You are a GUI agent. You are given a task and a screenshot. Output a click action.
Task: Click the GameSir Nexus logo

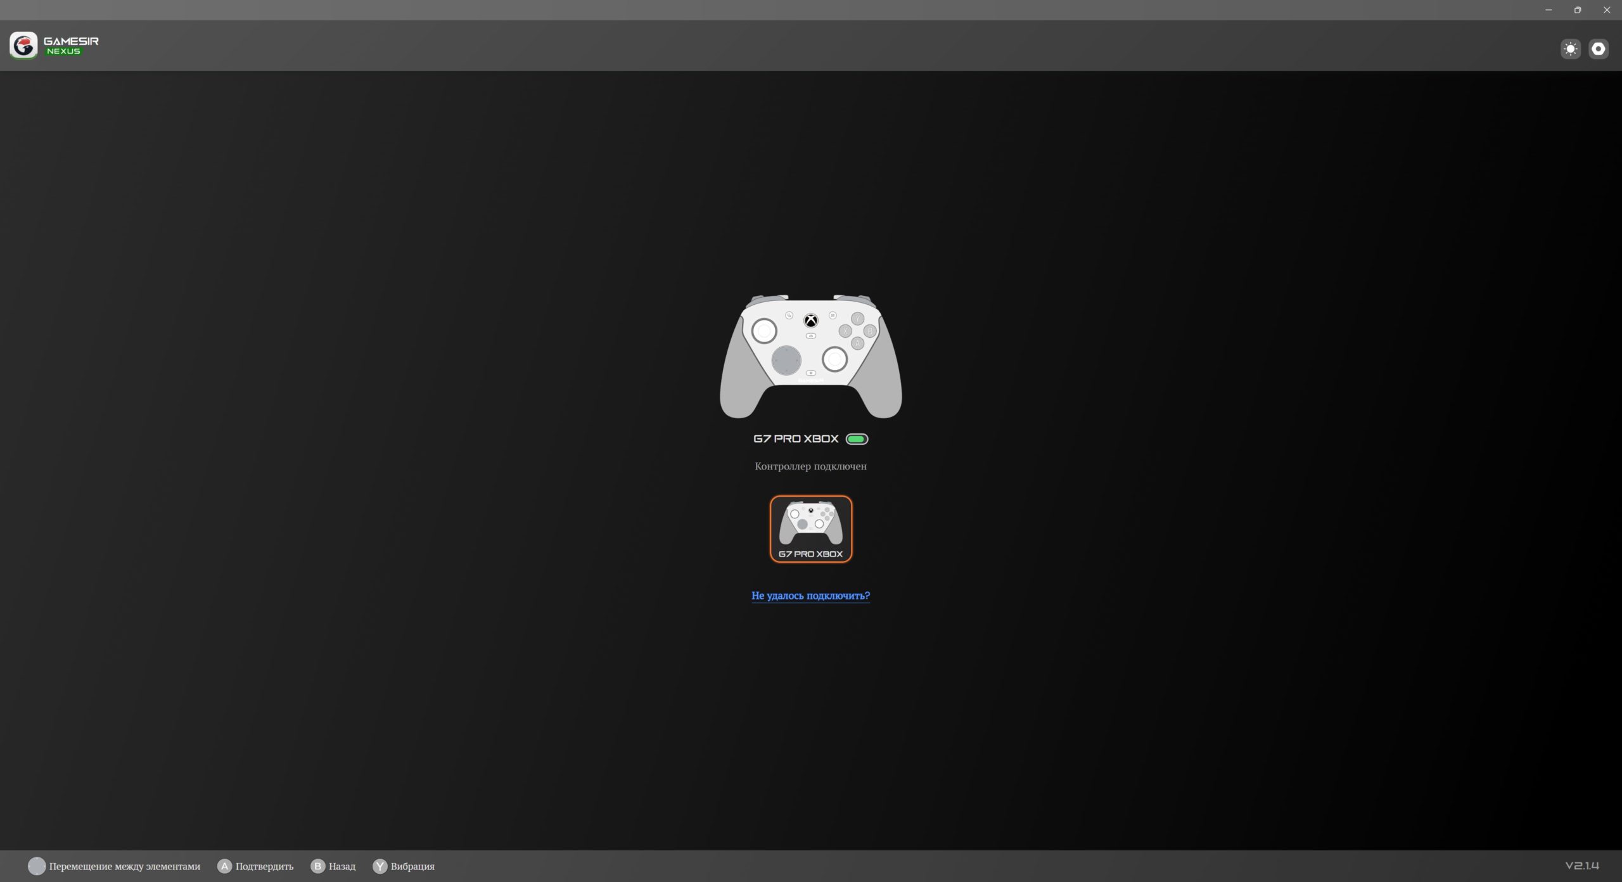[x=54, y=46]
